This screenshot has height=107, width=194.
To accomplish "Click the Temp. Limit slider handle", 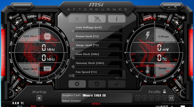I will (73, 49).
